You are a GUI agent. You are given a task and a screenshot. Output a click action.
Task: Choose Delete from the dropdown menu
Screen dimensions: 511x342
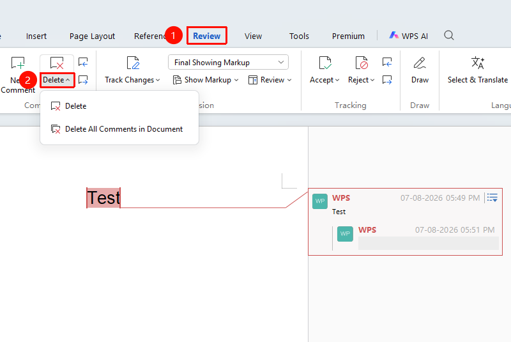119,106
